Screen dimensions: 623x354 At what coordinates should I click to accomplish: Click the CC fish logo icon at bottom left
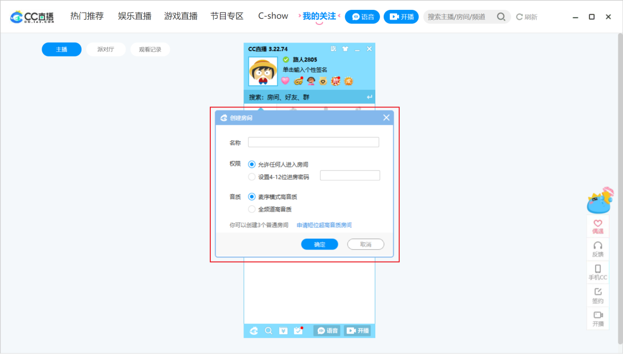pyautogui.click(x=253, y=331)
